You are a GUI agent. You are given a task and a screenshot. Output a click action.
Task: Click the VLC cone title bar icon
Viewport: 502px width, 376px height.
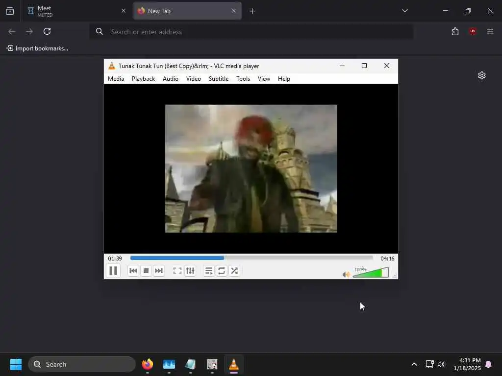(x=112, y=66)
